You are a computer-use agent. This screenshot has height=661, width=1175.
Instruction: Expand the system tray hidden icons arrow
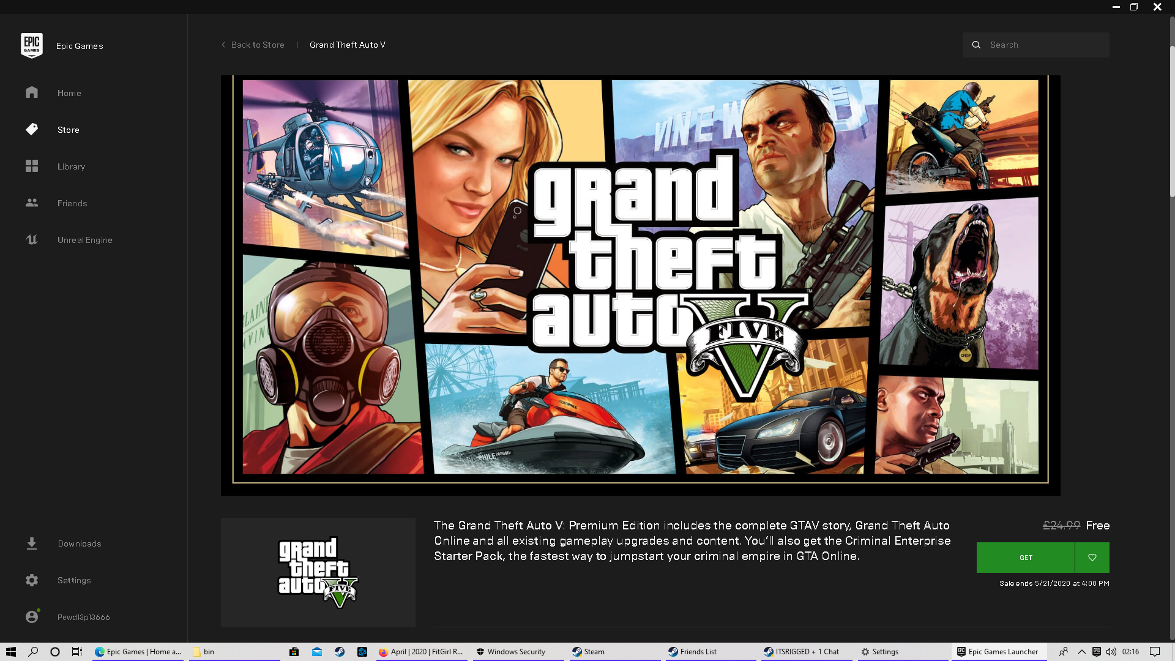click(x=1081, y=652)
